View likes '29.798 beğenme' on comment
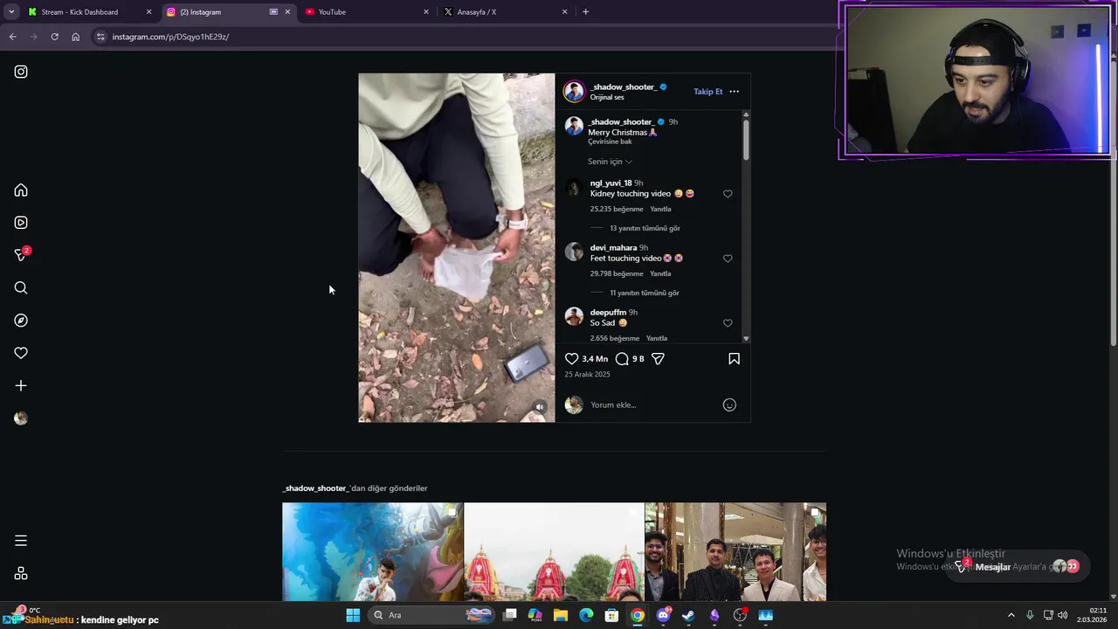The height and width of the screenshot is (629, 1118). pyautogui.click(x=617, y=273)
